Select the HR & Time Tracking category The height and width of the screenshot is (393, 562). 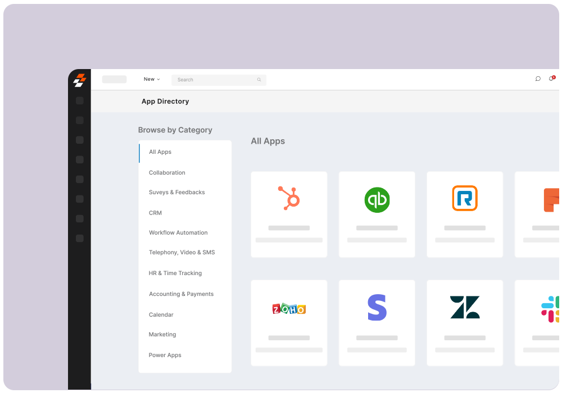pos(175,273)
